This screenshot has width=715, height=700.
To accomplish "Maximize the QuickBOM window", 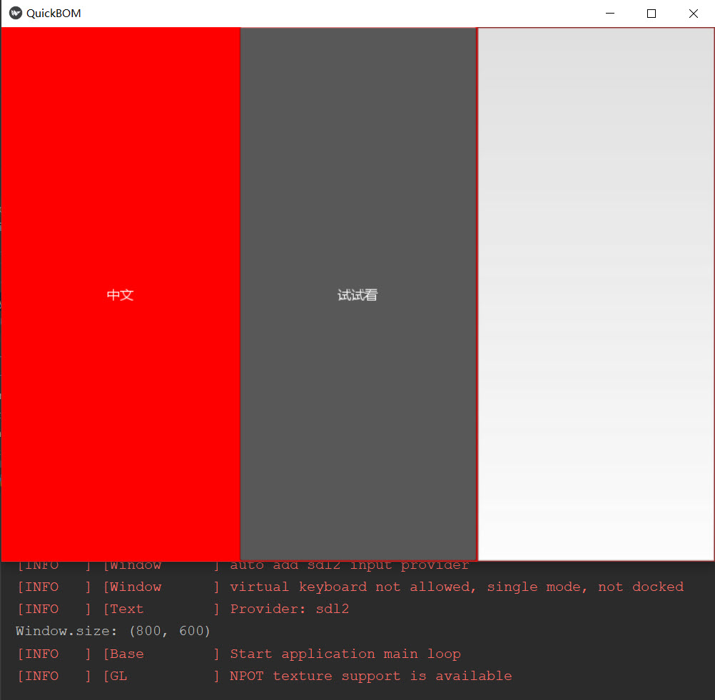I will [651, 13].
